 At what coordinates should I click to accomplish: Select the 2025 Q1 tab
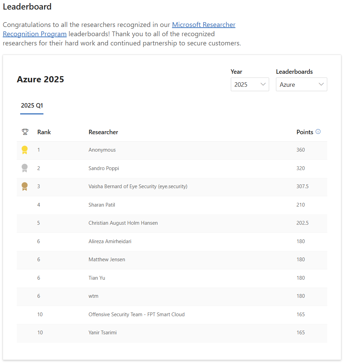[x=32, y=106]
